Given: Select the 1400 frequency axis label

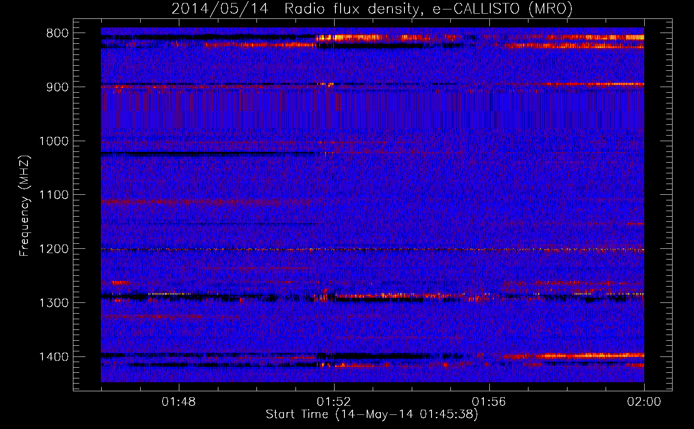Looking at the screenshot, I should pos(54,357).
